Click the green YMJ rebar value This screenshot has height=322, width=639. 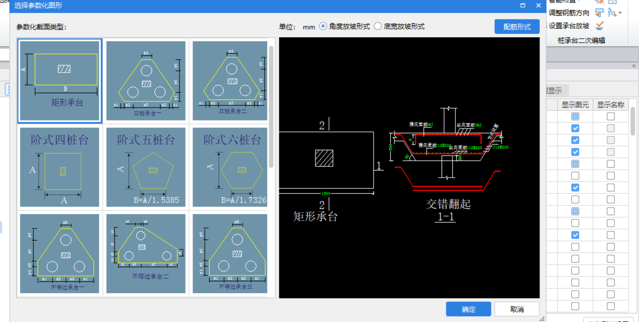click(478, 125)
